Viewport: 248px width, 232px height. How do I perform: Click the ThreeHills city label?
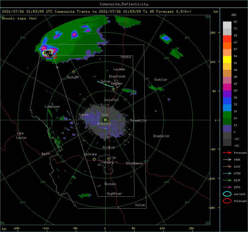pyautogui.click(x=138, y=121)
